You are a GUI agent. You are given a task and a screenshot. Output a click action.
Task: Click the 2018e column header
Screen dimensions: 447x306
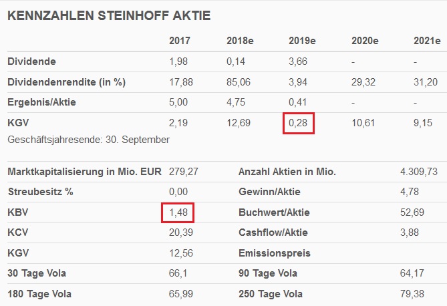tap(240, 41)
